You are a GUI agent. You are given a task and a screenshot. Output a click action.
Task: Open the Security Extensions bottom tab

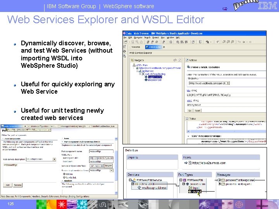pos(50,196)
